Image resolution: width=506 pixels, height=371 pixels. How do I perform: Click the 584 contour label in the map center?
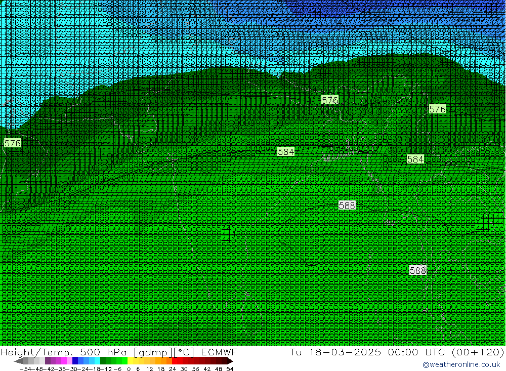point(286,151)
